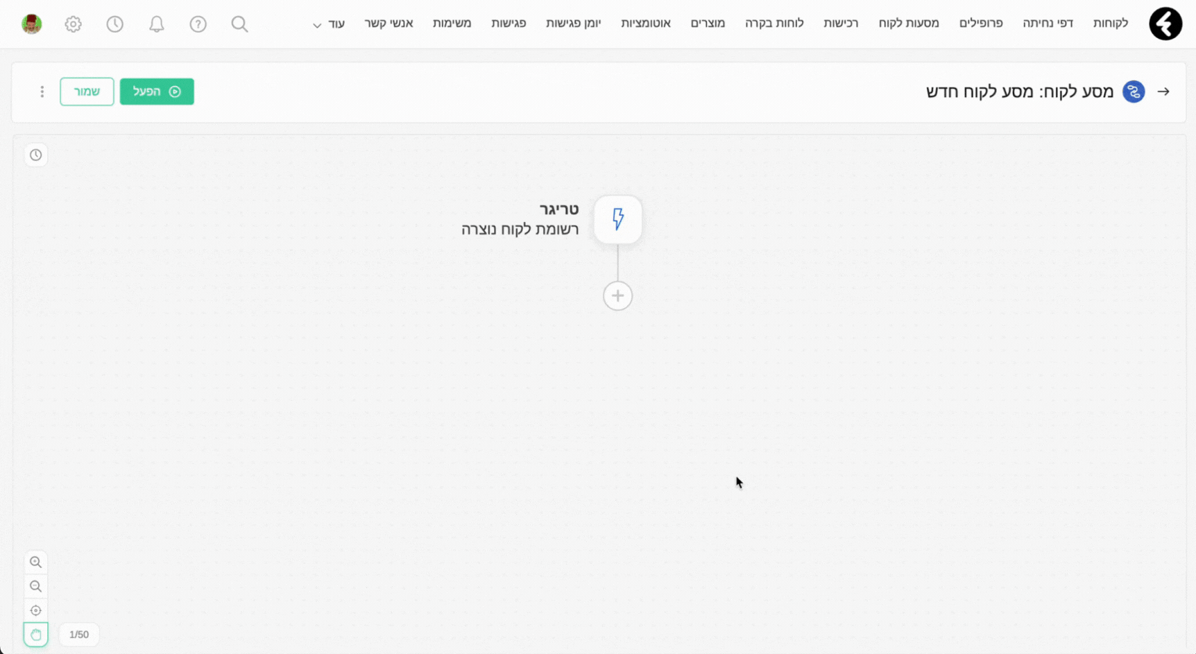This screenshot has height=654, width=1196.
Task: Open the פרופילים menu item
Action: tap(981, 24)
